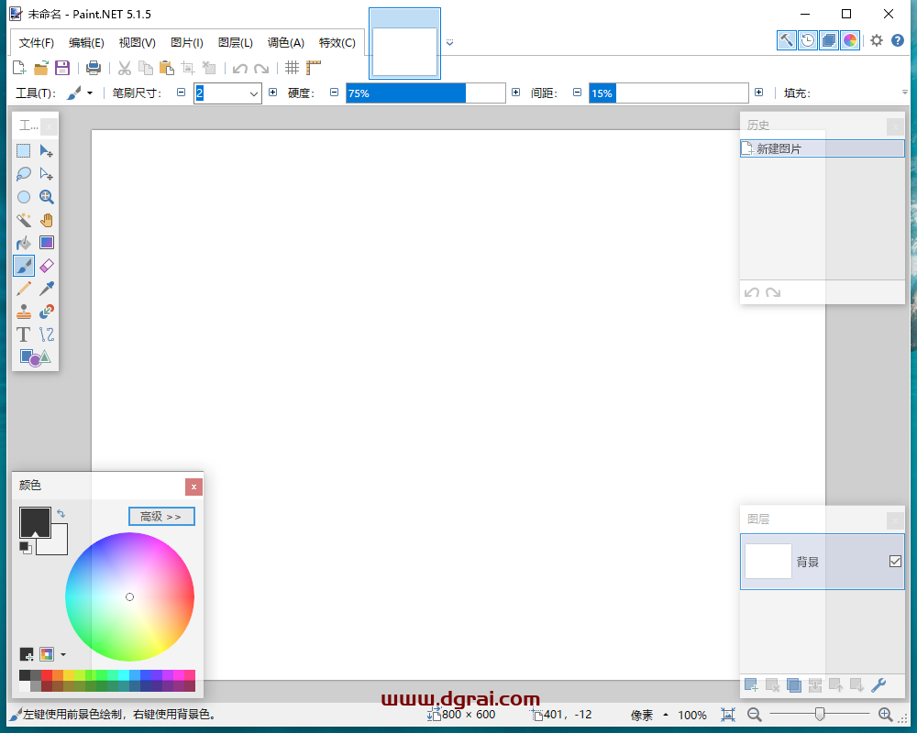This screenshot has width=917, height=733.
Task: Toggle the Tools window button
Action: click(787, 40)
